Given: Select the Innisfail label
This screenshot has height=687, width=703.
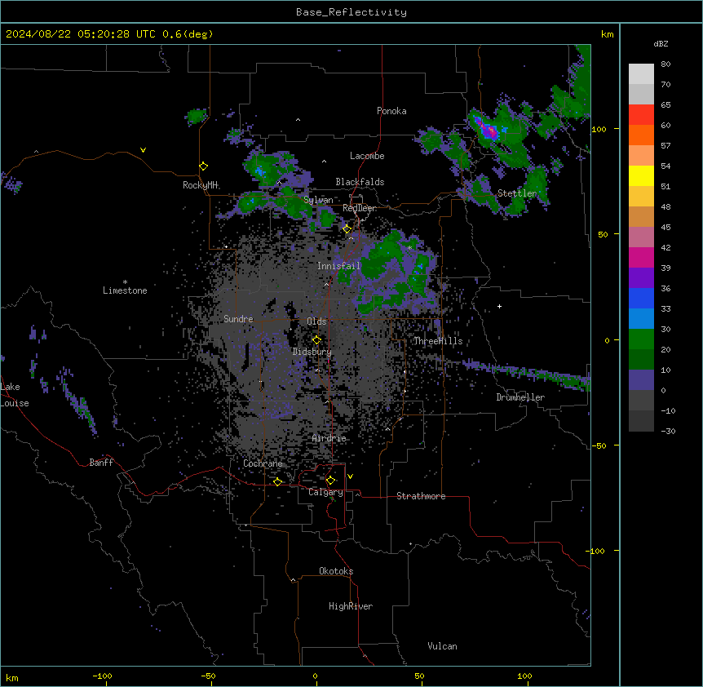Looking at the screenshot, I should pyautogui.click(x=338, y=266).
